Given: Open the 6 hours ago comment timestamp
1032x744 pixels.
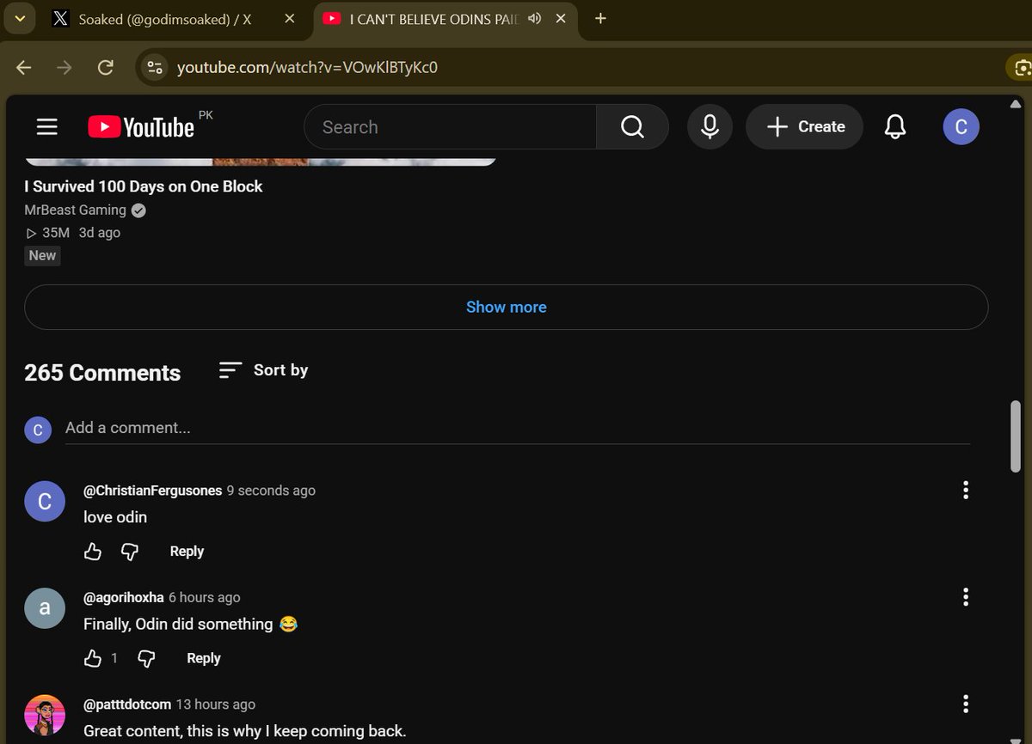Looking at the screenshot, I should (x=205, y=597).
